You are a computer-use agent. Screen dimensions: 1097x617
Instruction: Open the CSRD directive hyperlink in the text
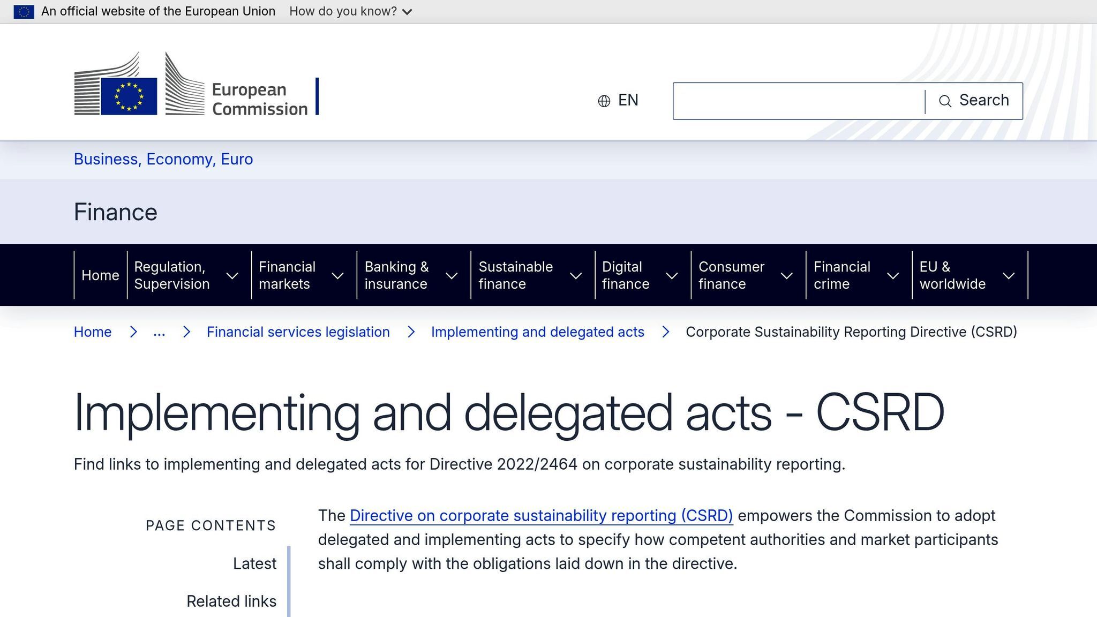click(542, 516)
